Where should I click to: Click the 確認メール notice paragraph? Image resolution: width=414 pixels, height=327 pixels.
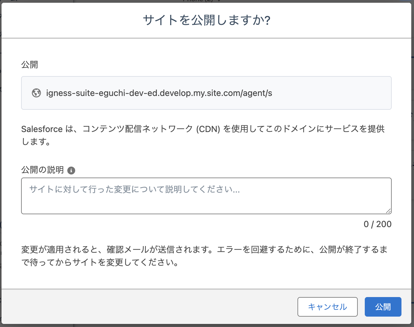(204, 256)
